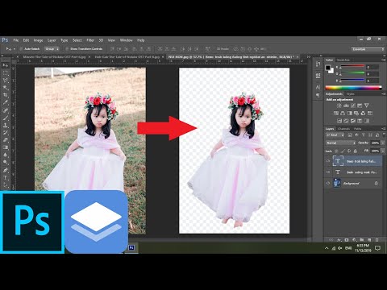Select the Move tool in the toolbox
This screenshot has width=387, height=290.
pyautogui.click(x=6, y=65)
